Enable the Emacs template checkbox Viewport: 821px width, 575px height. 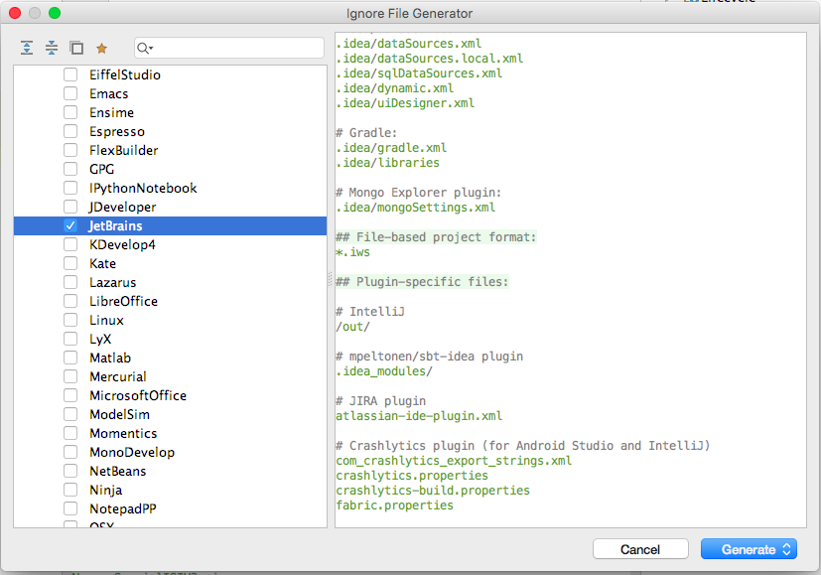pyautogui.click(x=70, y=94)
